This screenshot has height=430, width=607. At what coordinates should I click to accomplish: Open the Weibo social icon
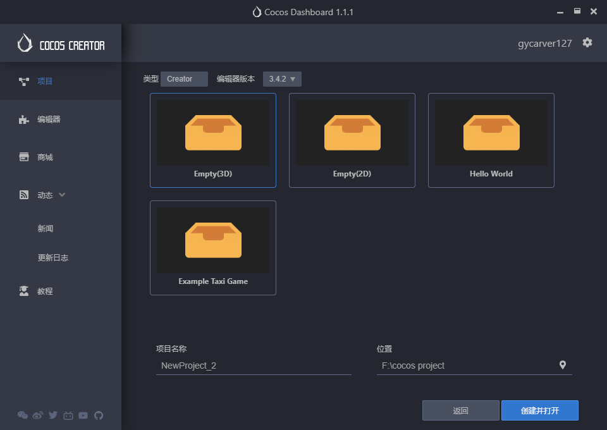coord(38,415)
